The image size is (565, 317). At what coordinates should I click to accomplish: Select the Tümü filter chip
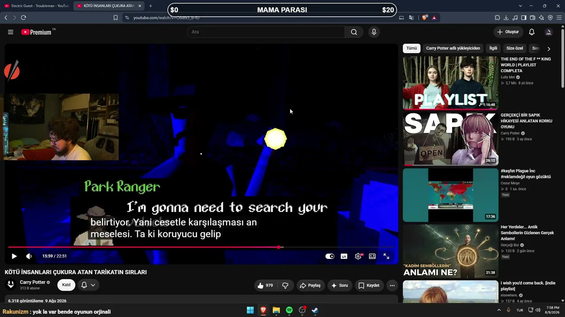411,48
